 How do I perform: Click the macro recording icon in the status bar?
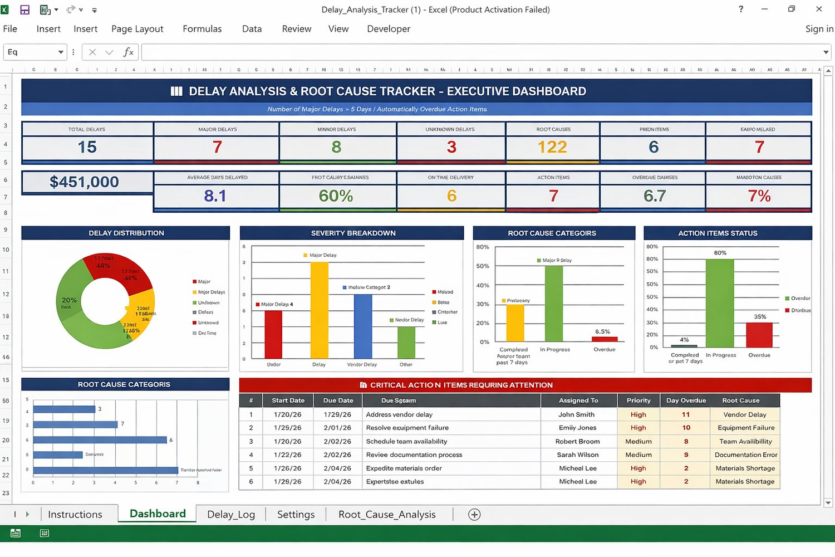pos(15,533)
